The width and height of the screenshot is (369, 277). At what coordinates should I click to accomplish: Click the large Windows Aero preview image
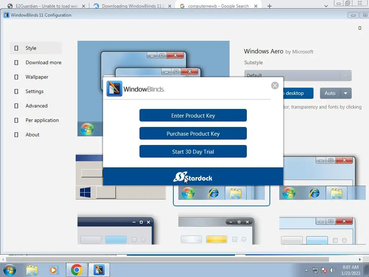click(154, 59)
